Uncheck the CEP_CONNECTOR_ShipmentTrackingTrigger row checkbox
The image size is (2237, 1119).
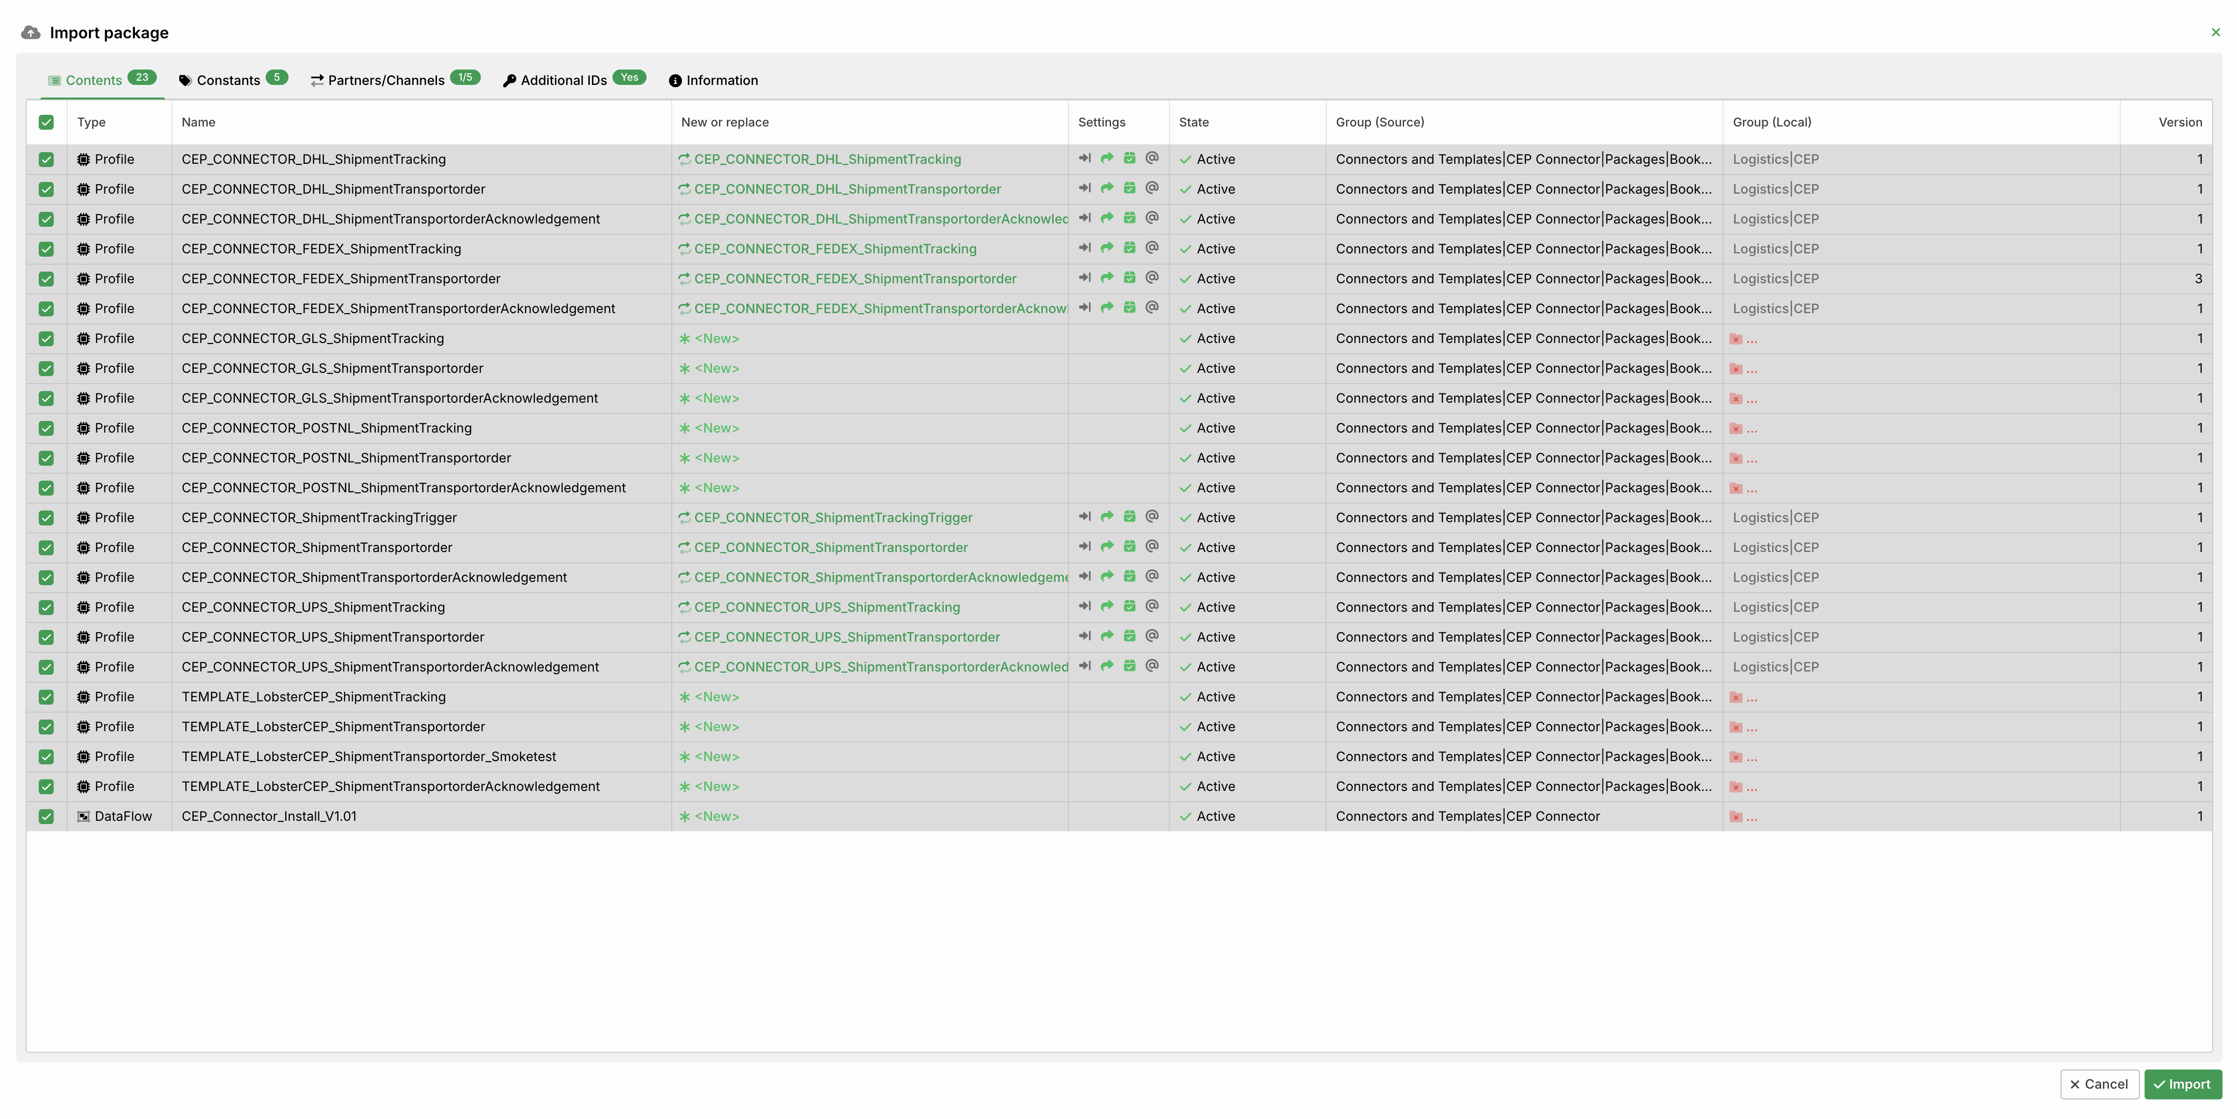tap(47, 518)
